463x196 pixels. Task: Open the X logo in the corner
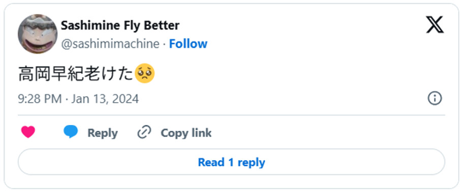click(435, 25)
